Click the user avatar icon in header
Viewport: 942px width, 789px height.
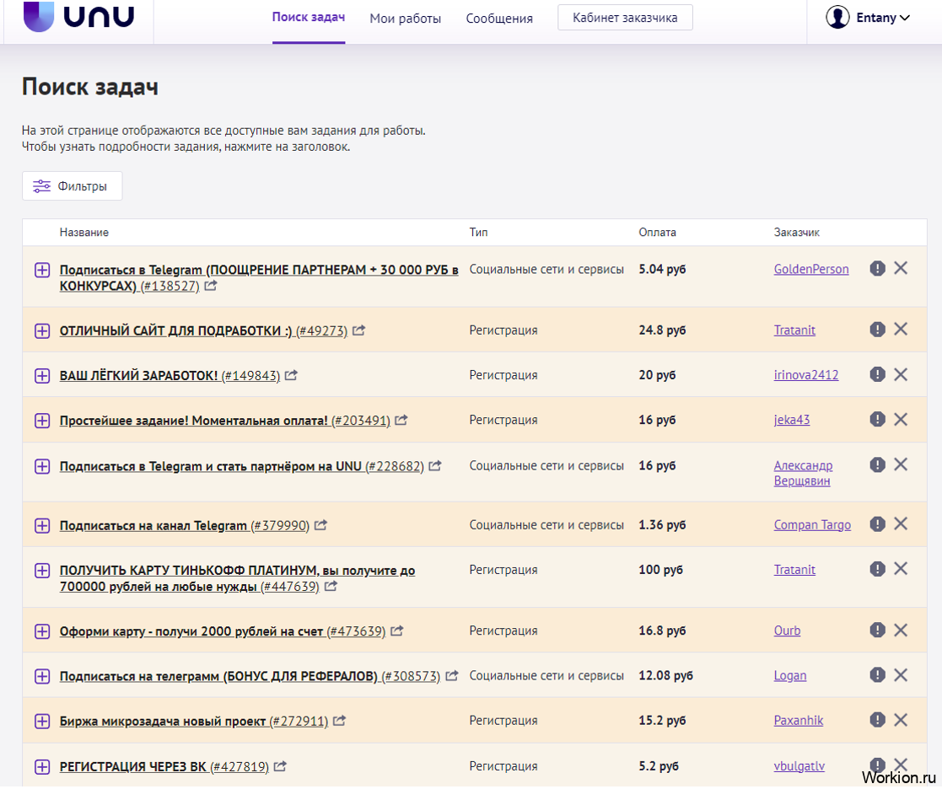(837, 18)
